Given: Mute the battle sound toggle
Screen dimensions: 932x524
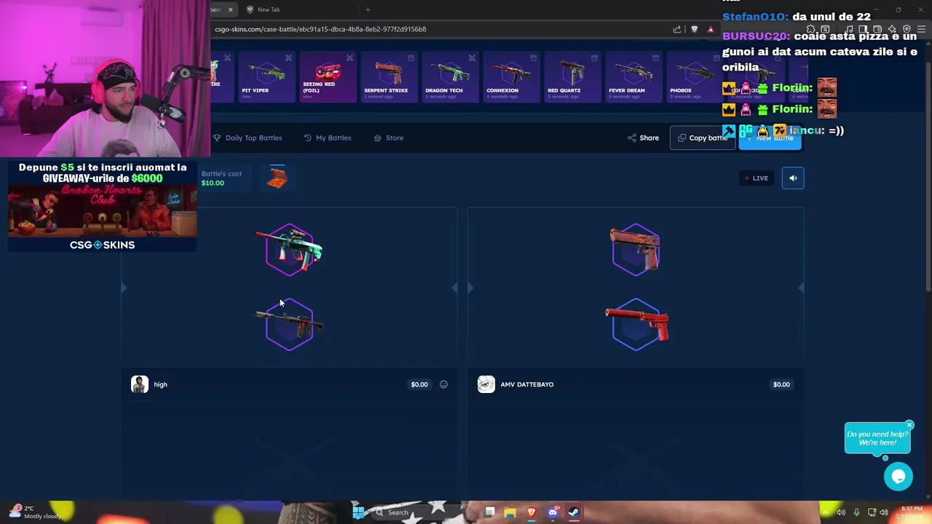Looking at the screenshot, I should [x=793, y=178].
